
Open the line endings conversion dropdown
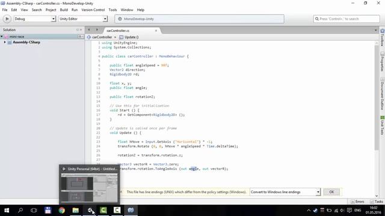click(x=285, y=192)
